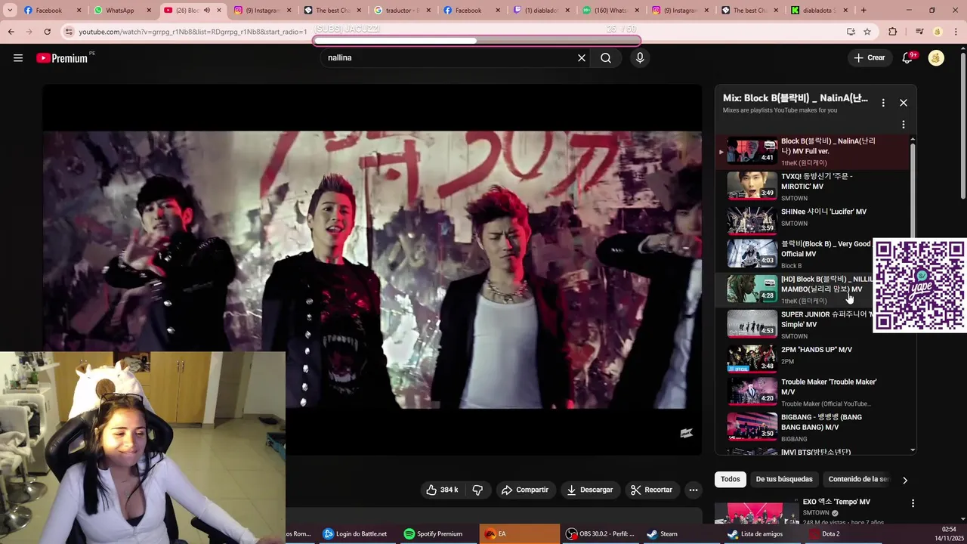The height and width of the screenshot is (544, 967).
Task: Switch to the (160) WhatsApp tab
Action: tap(609, 11)
